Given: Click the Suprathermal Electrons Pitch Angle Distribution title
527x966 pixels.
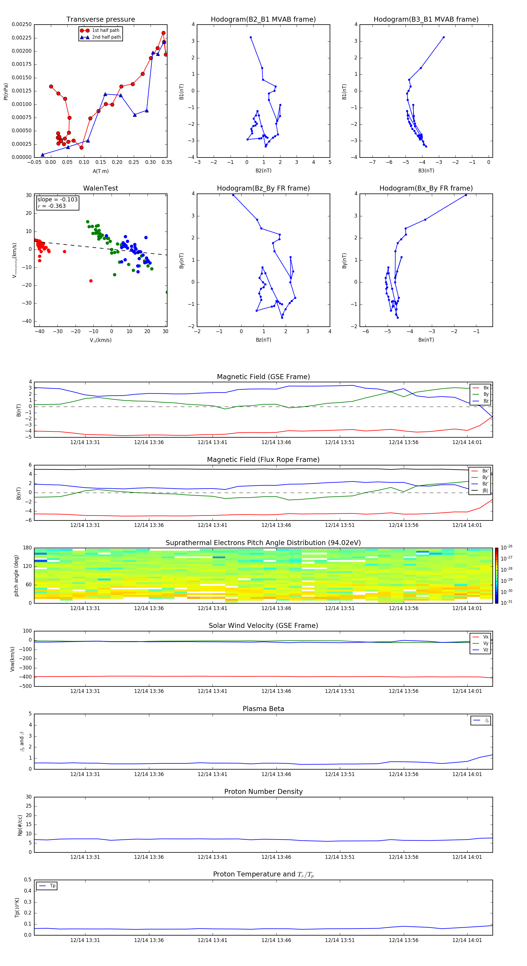Looking at the screenshot, I should click(x=263, y=543).
